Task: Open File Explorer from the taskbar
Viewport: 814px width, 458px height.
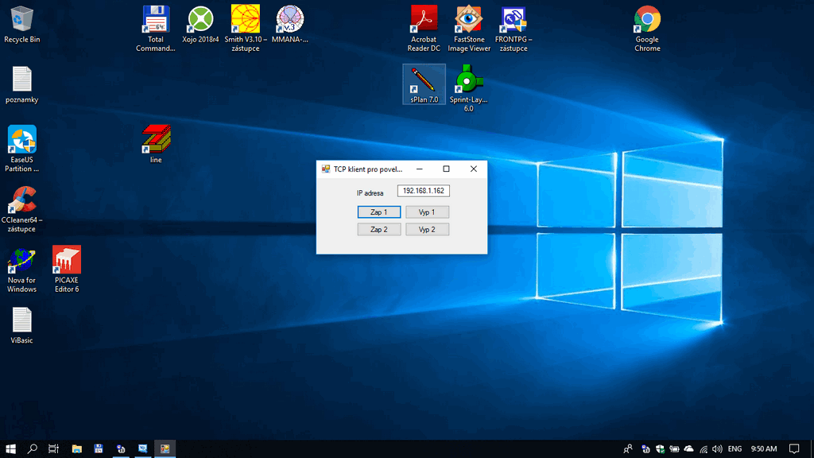Action: click(77, 448)
